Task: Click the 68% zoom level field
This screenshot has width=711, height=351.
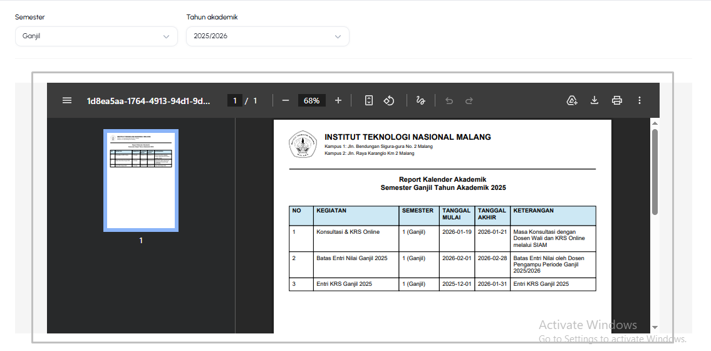Action: click(x=311, y=100)
